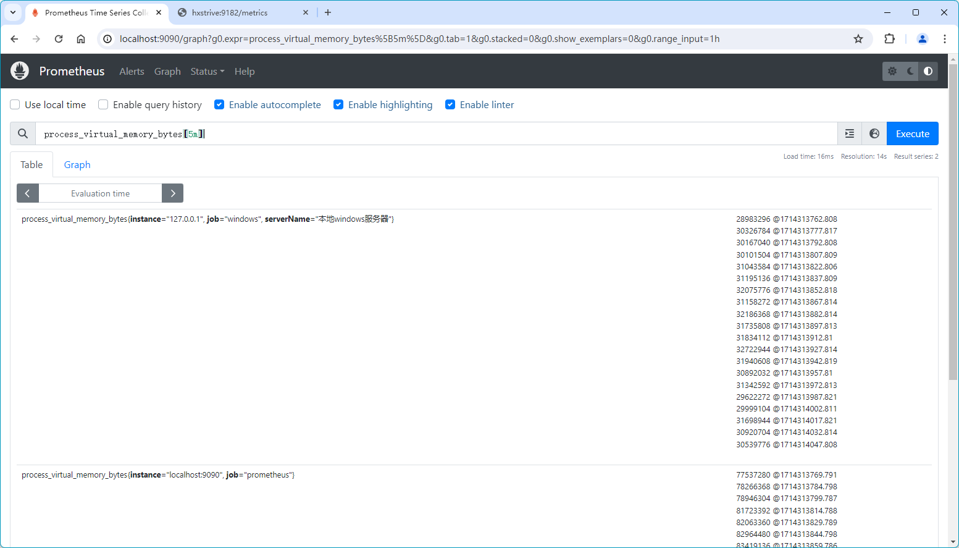View site information icon in address bar
959x548 pixels.
107,39
